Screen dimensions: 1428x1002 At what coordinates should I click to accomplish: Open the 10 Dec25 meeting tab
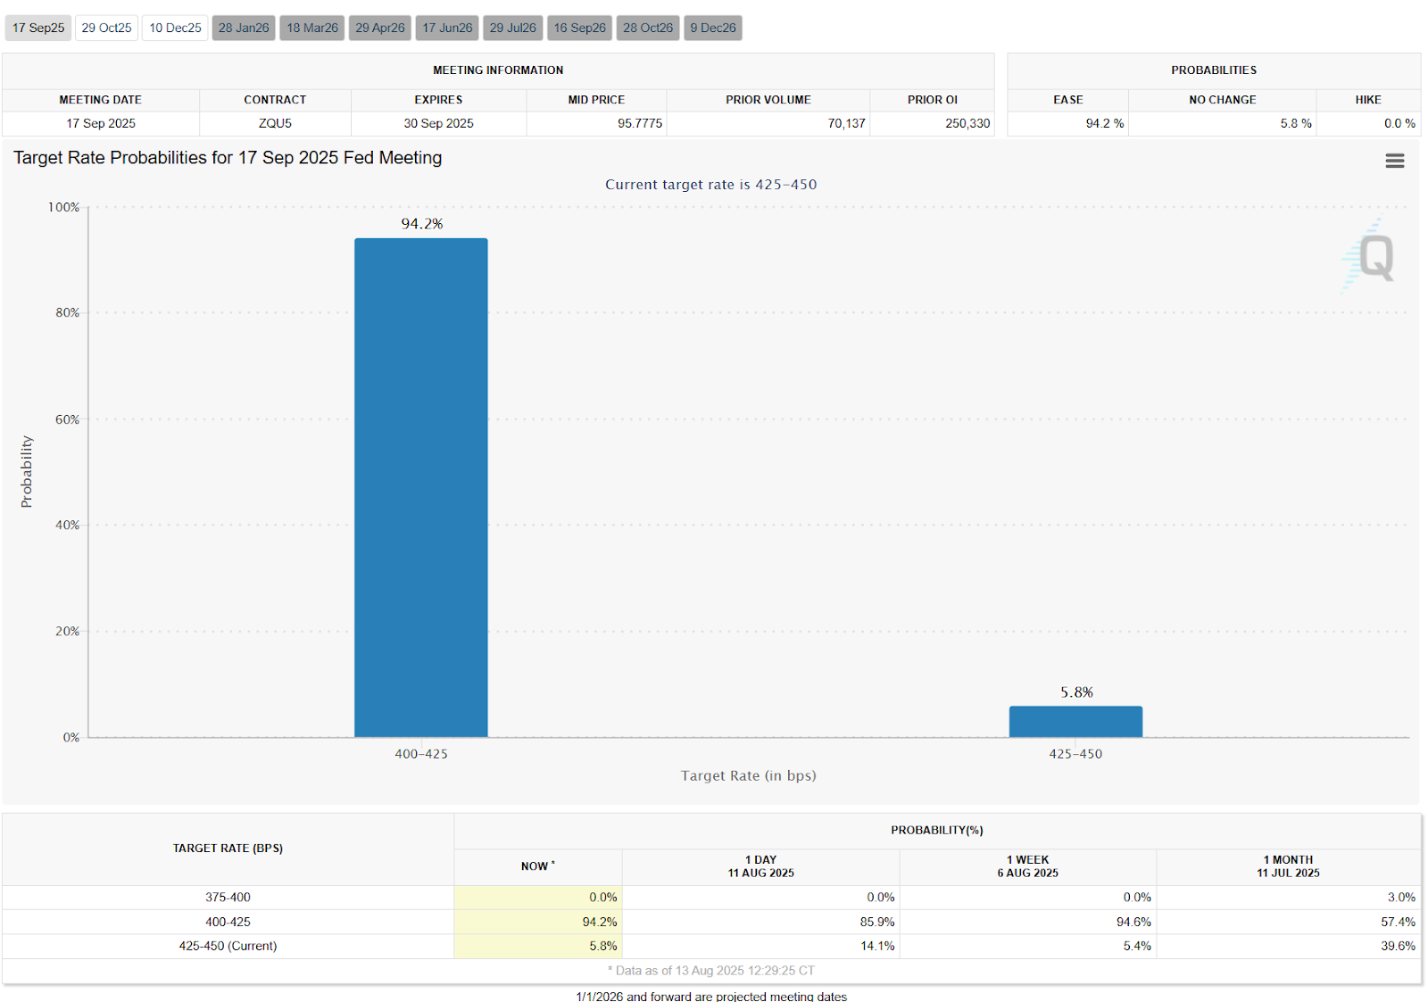click(x=175, y=28)
